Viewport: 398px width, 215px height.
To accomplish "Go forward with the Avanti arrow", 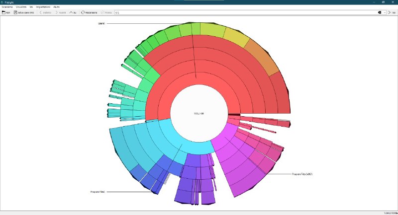I will pos(56,12).
